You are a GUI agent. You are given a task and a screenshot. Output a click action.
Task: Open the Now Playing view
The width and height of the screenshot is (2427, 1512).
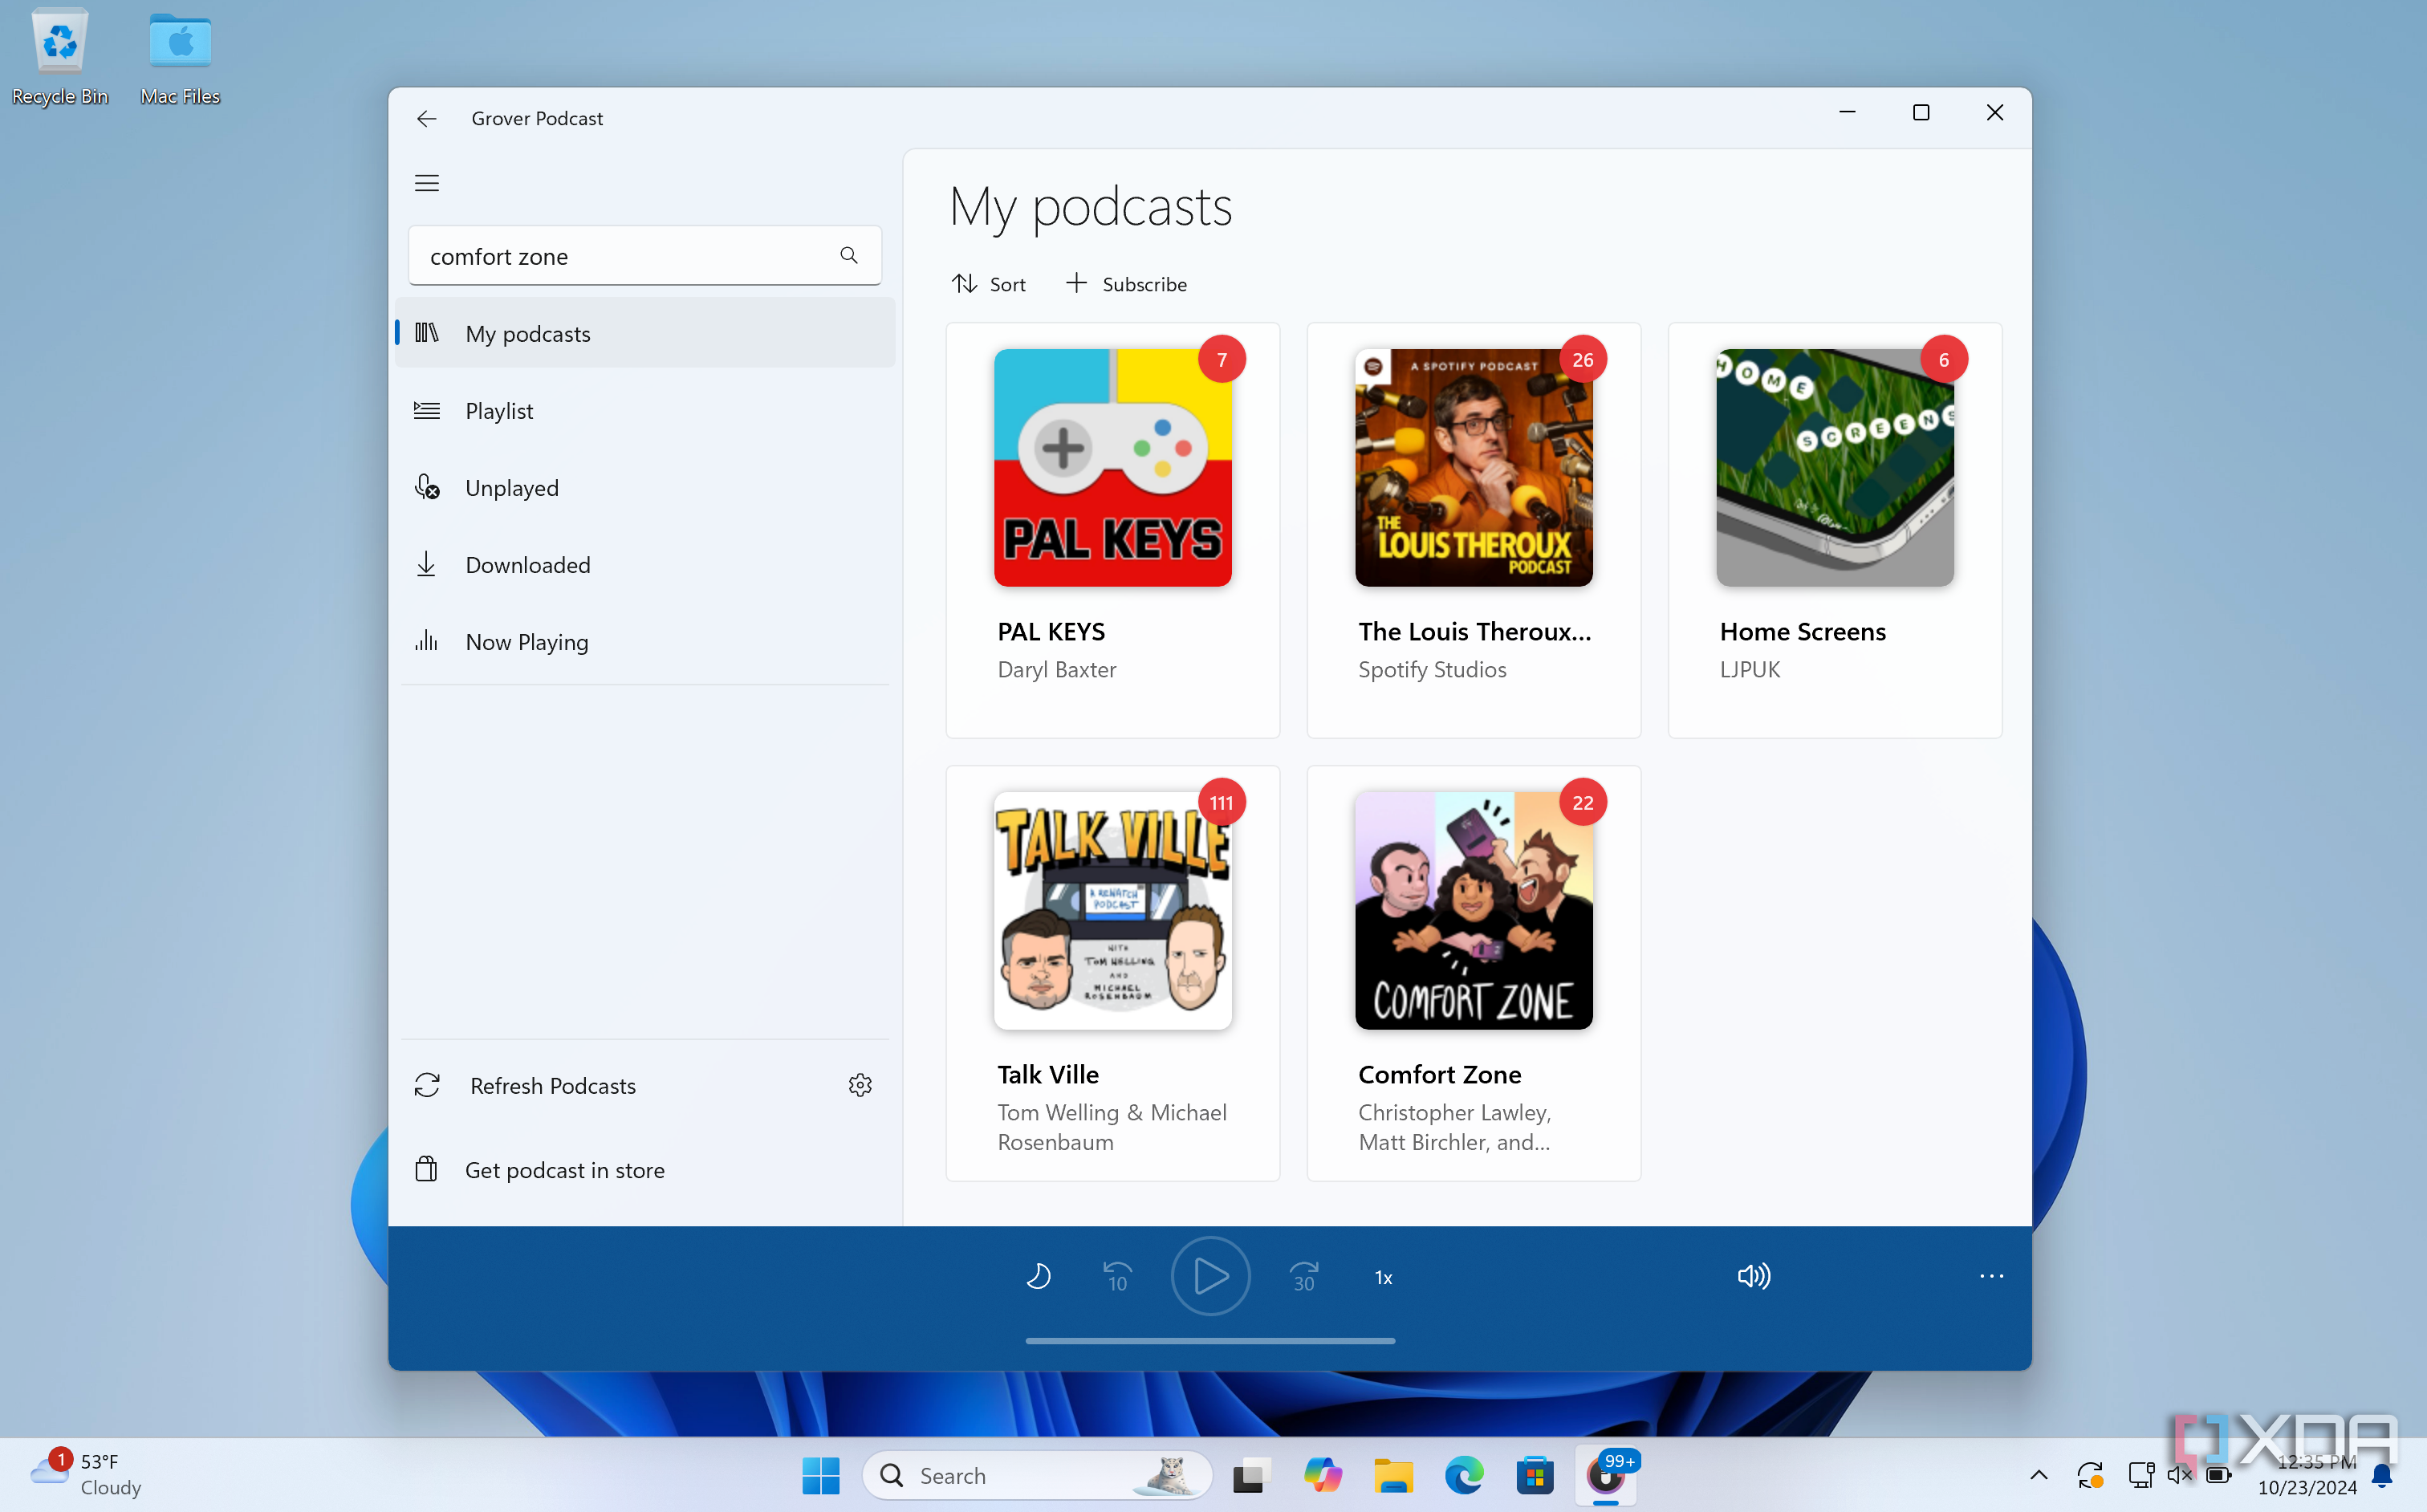point(645,641)
